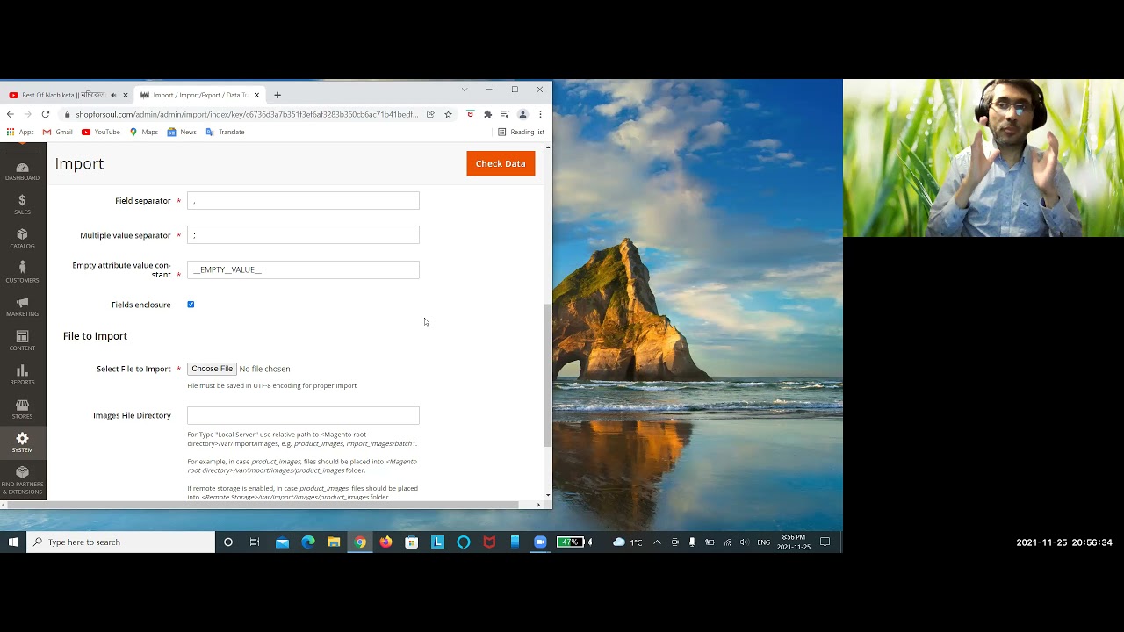Reload the page with the refresh icon
Image resolution: width=1124 pixels, height=632 pixels.
pos(46,114)
